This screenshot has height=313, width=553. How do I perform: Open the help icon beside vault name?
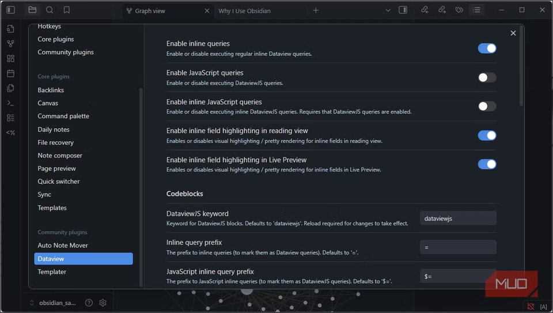tap(89, 303)
